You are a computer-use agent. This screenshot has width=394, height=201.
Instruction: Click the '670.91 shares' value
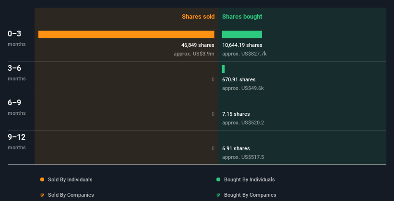tap(239, 80)
